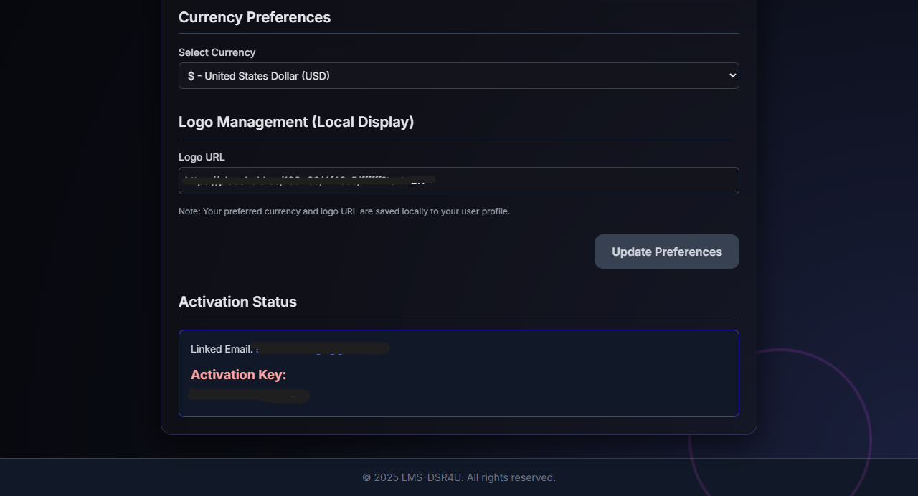Click the Logo Management section heading
The height and width of the screenshot is (496, 918).
(x=296, y=122)
